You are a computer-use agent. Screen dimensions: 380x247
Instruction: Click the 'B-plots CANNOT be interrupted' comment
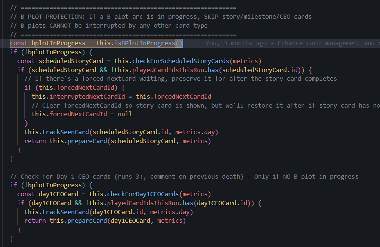pyautogui.click(x=109, y=25)
